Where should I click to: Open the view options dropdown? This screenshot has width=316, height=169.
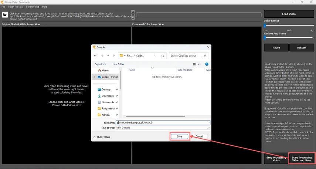(199, 64)
